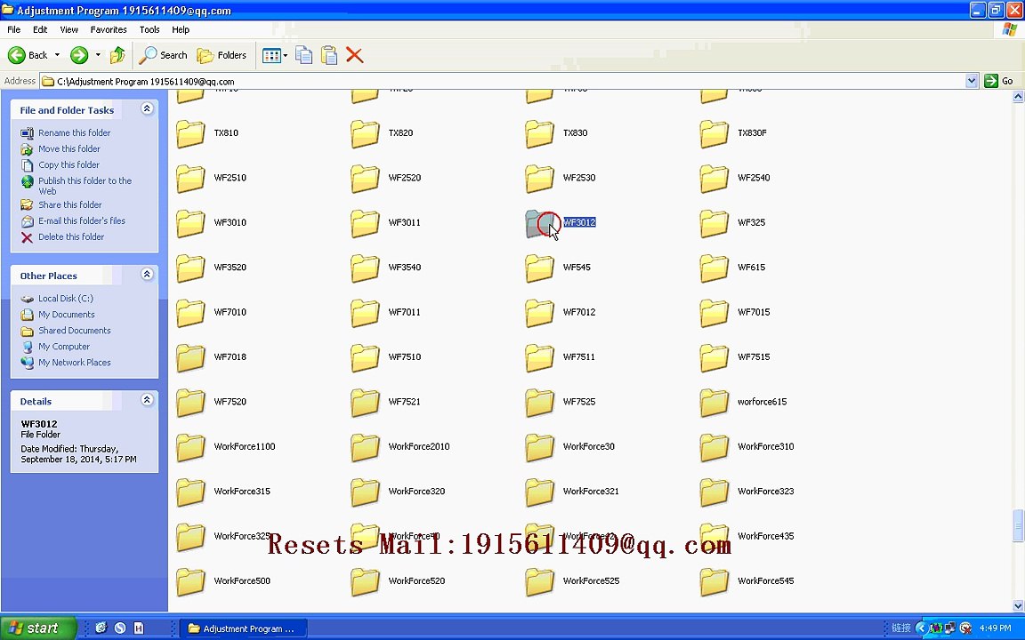Collapse the Details panel
The height and width of the screenshot is (640, 1025).
(x=147, y=400)
